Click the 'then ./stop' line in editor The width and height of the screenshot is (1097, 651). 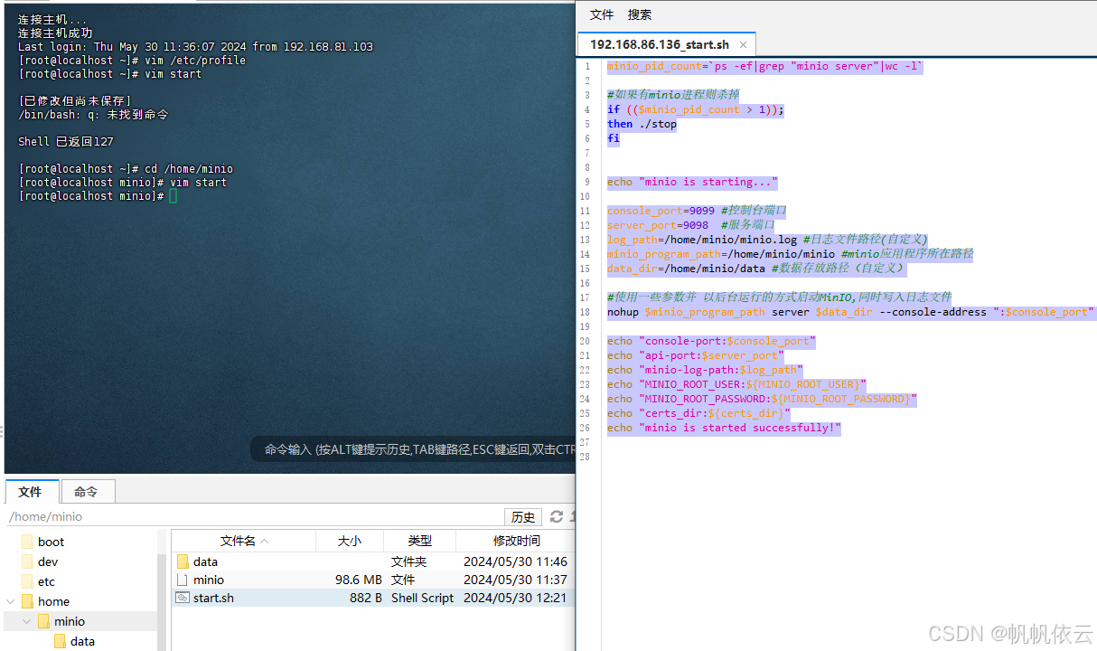[x=642, y=124]
